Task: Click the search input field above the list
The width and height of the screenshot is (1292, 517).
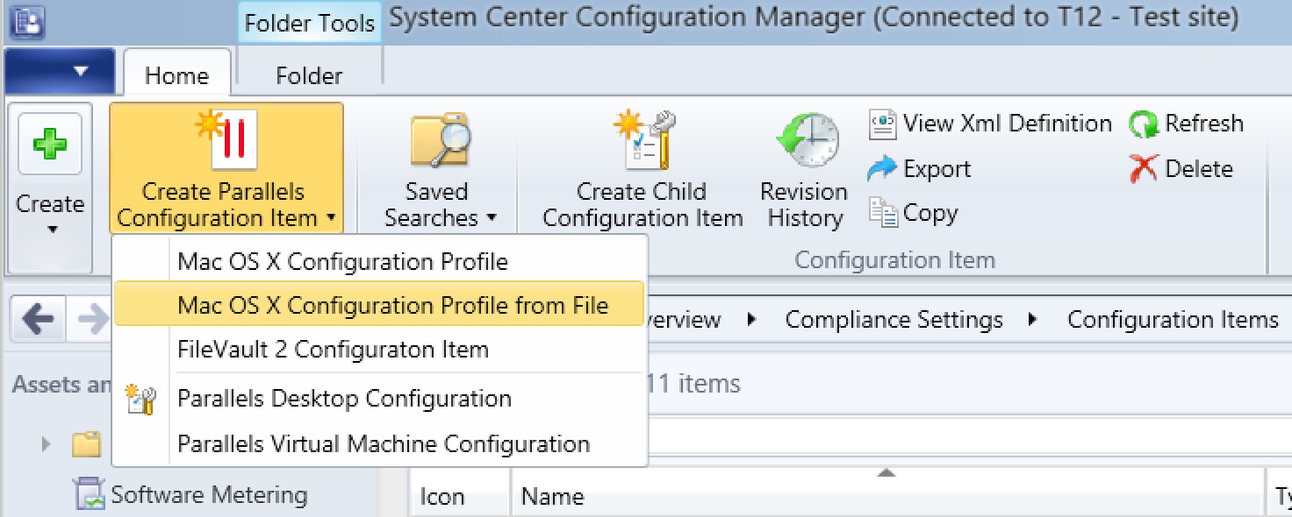Action: [x=969, y=436]
